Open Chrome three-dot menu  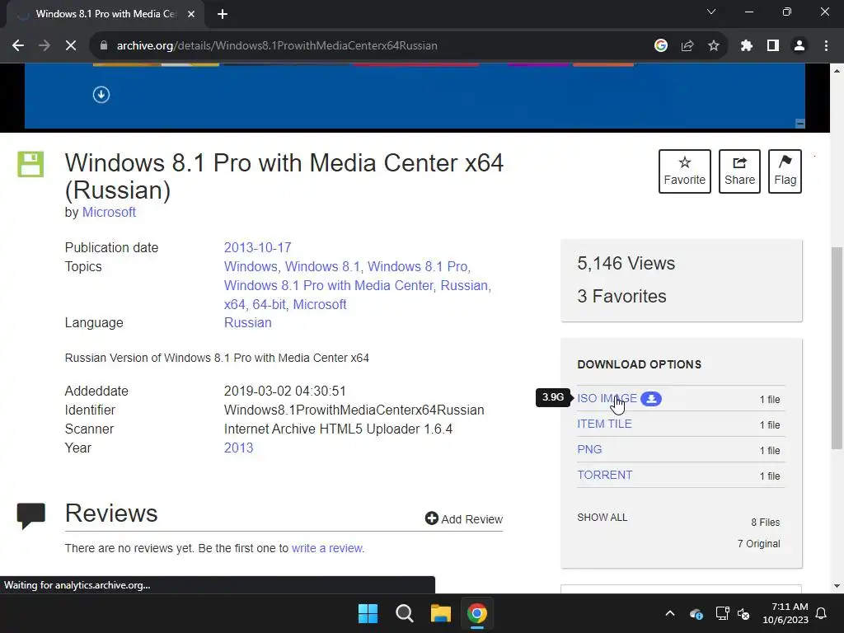pyautogui.click(x=826, y=46)
